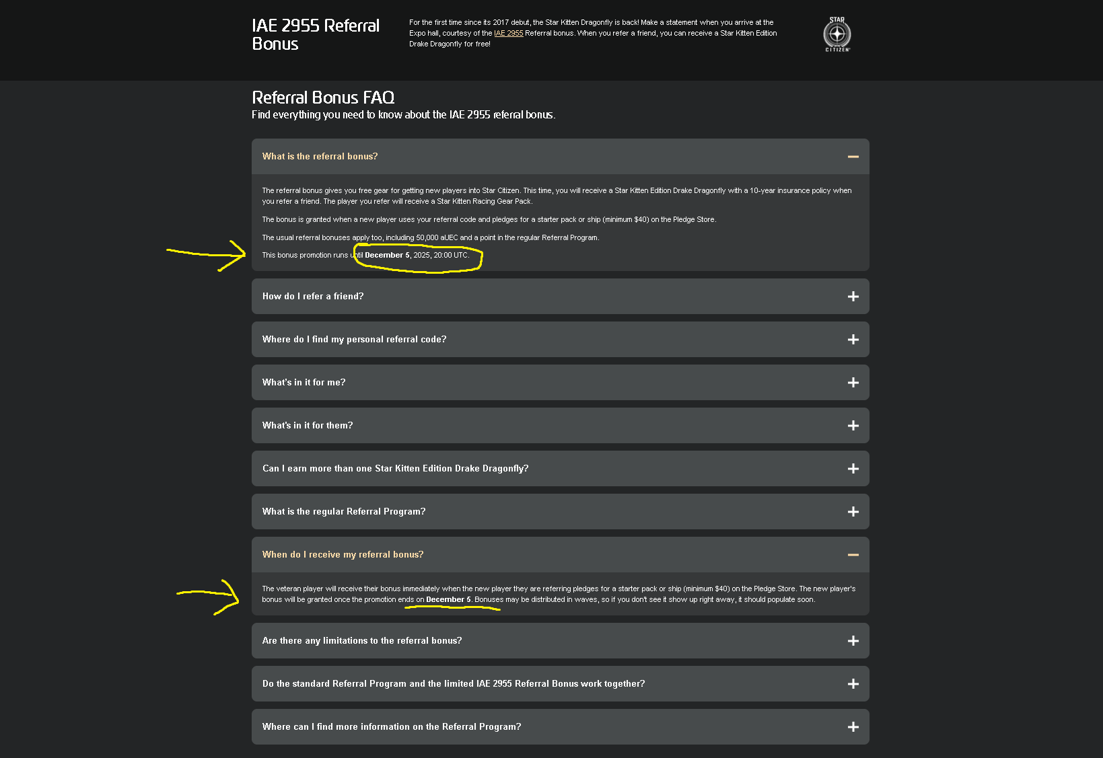Open the "What's in it for them?" row

pos(308,426)
